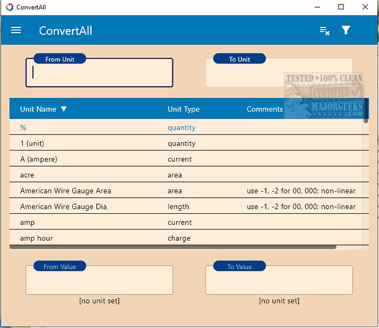Focus the From Unit input field
Viewport: 379px width, 328px height.
(99, 73)
